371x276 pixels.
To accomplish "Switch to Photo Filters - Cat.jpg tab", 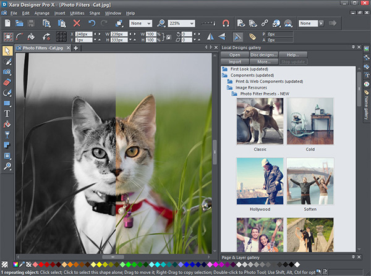I will tap(43, 48).
